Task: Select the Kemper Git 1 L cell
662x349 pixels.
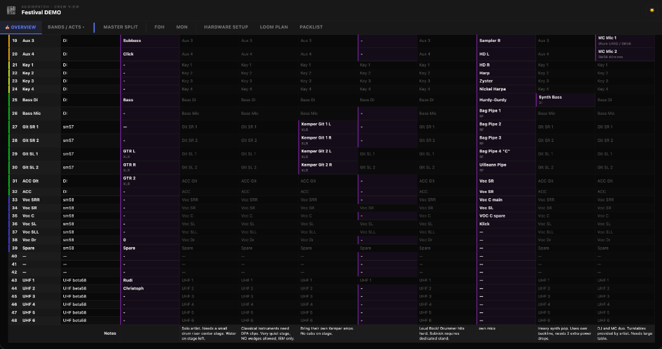Action: [x=328, y=127]
